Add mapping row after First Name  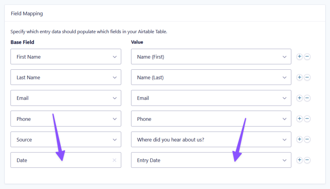pos(299,57)
